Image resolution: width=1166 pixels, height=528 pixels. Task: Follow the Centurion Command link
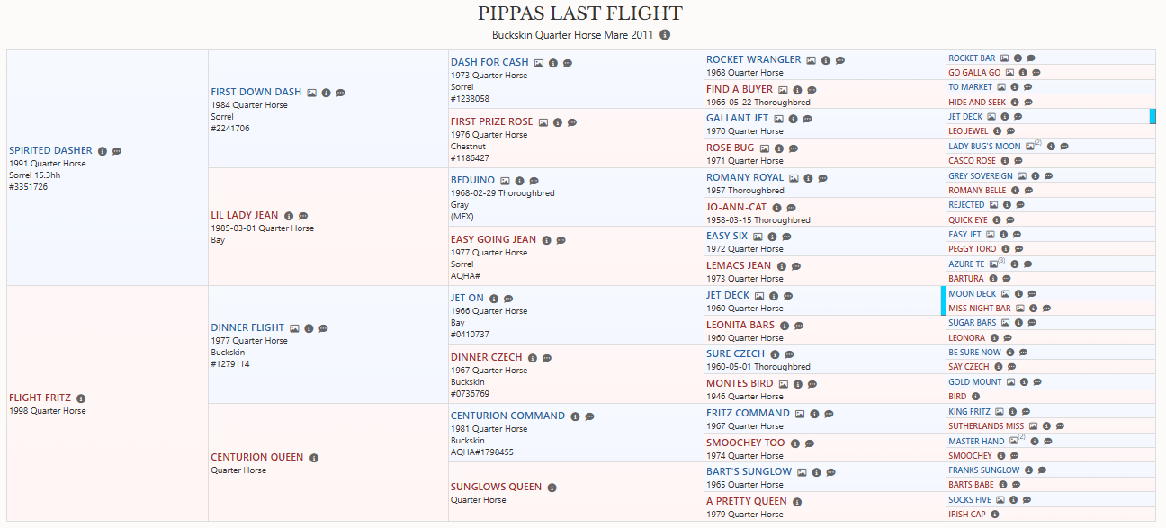click(x=508, y=416)
